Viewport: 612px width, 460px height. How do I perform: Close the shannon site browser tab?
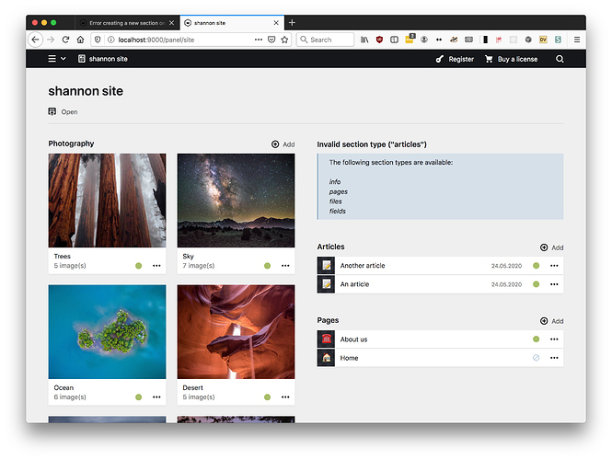coord(276,23)
